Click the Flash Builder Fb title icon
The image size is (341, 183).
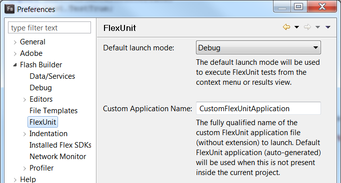[9, 9]
